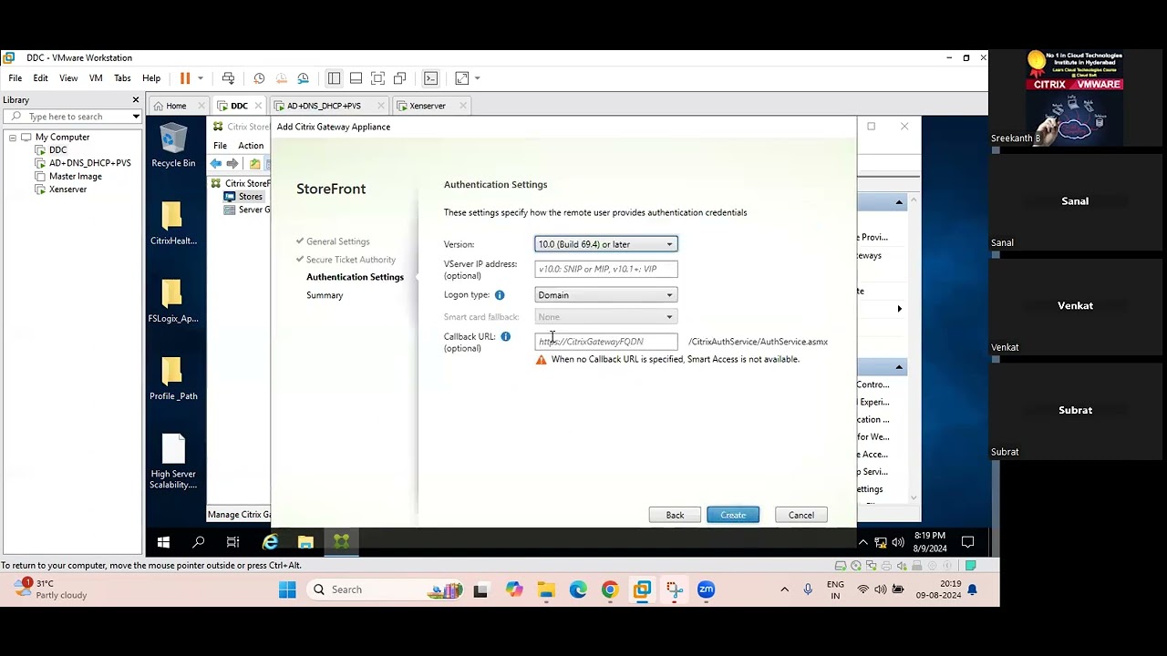
Task: Open the guest Windows Start button
Action: (163, 542)
